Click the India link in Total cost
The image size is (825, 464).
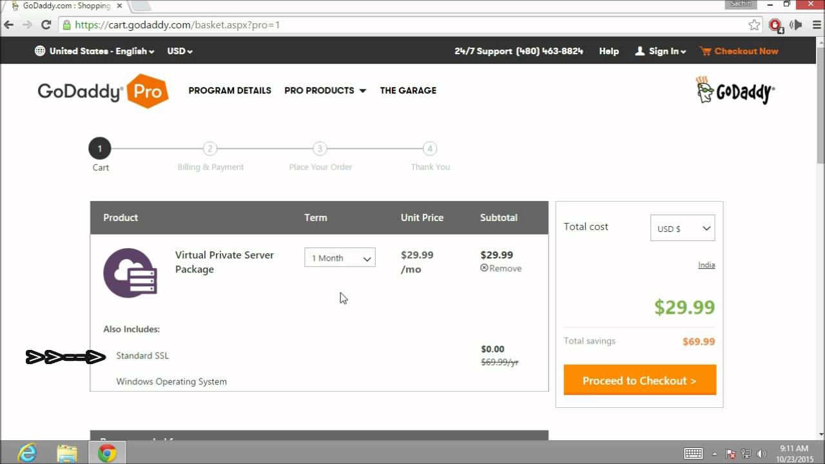pyautogui.click(x=706, y=265)
